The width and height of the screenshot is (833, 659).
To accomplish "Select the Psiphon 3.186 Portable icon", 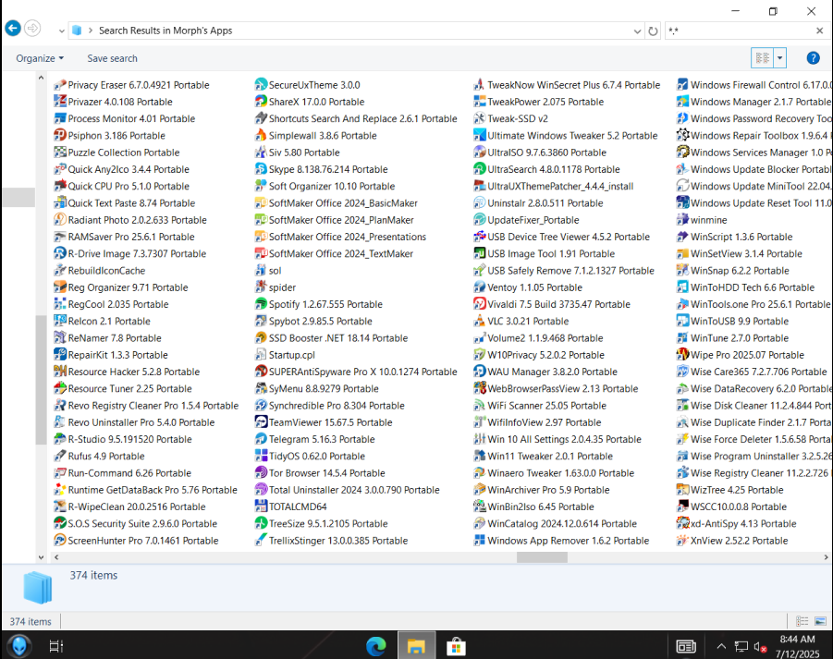I will coord(59,136).
